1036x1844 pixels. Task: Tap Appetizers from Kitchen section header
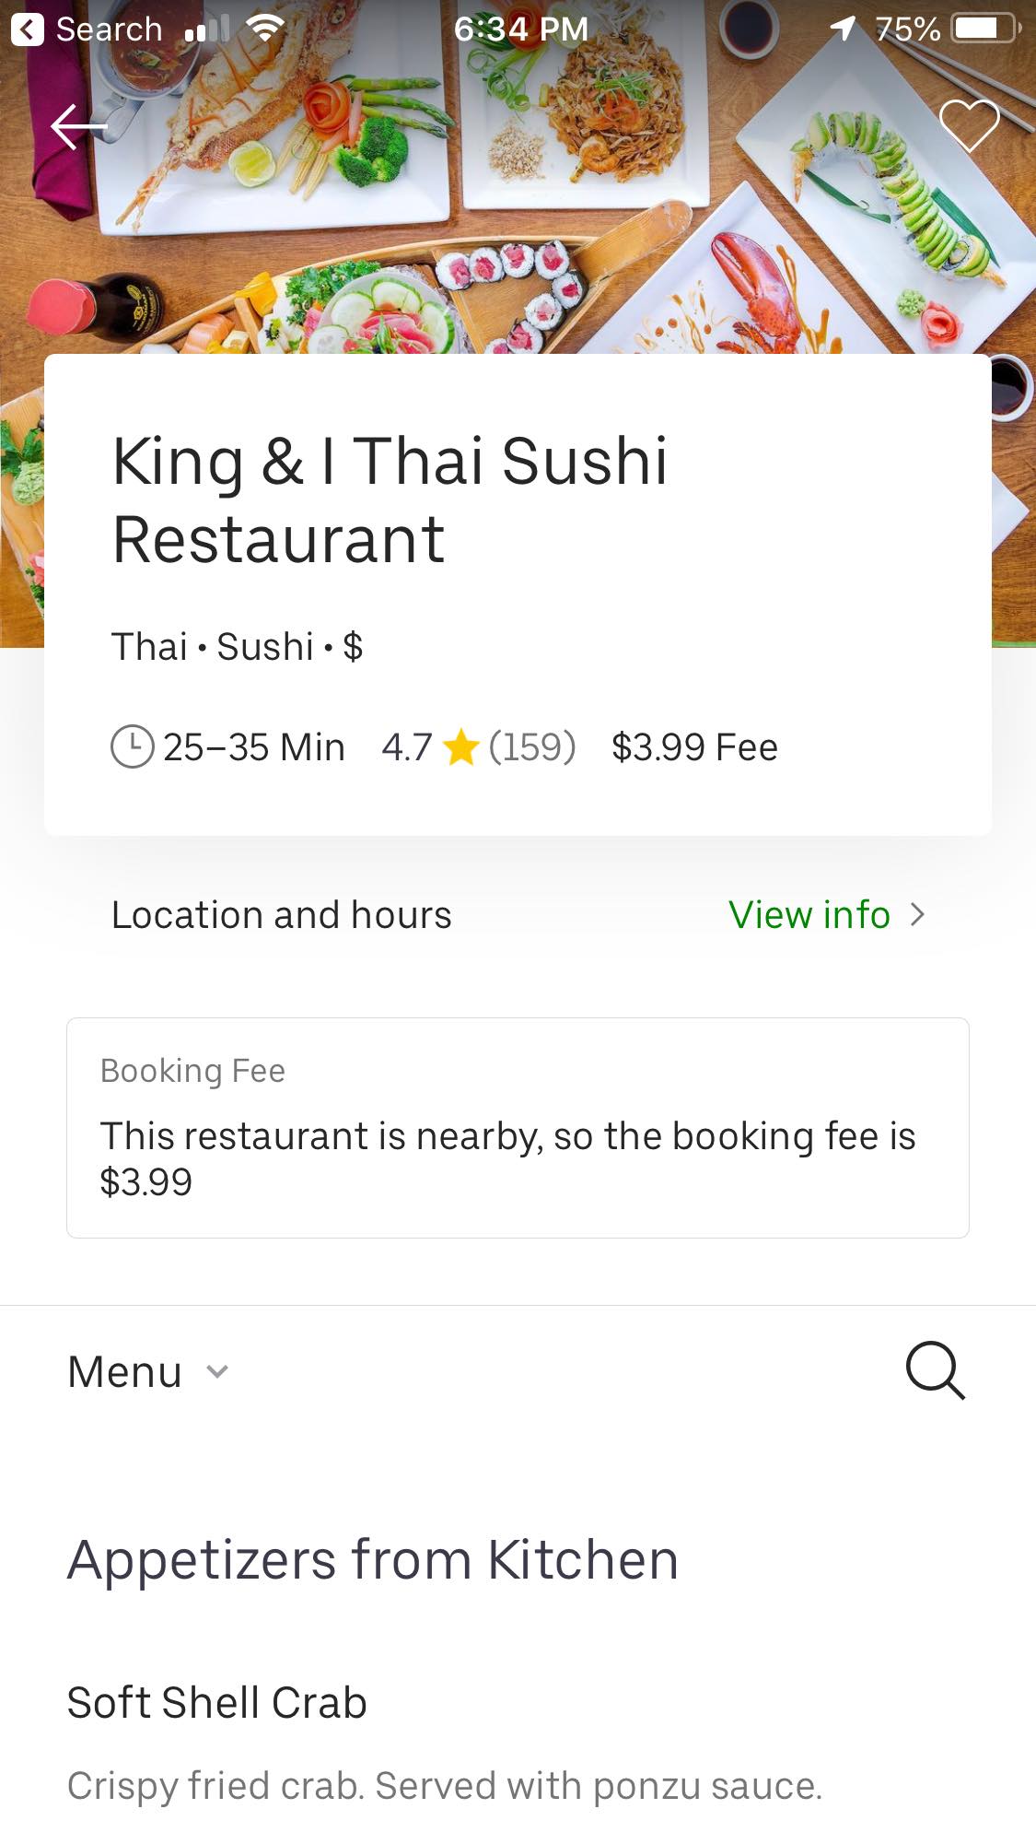[373, 1559]
